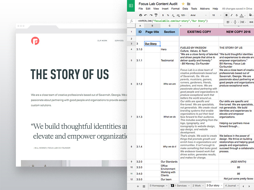This screenshot has width=254, height=190.
Task: Select cell with ID 3.1.3
Action: click(x=140, y=117)
